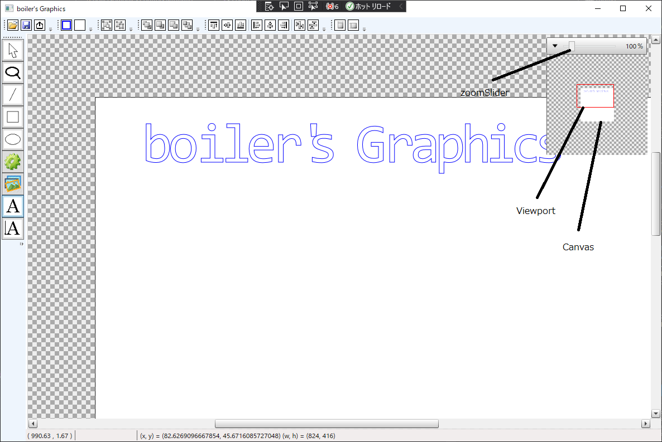Open size toolbar overflow dropdown
Screen dimensions: 662x442
364,29
